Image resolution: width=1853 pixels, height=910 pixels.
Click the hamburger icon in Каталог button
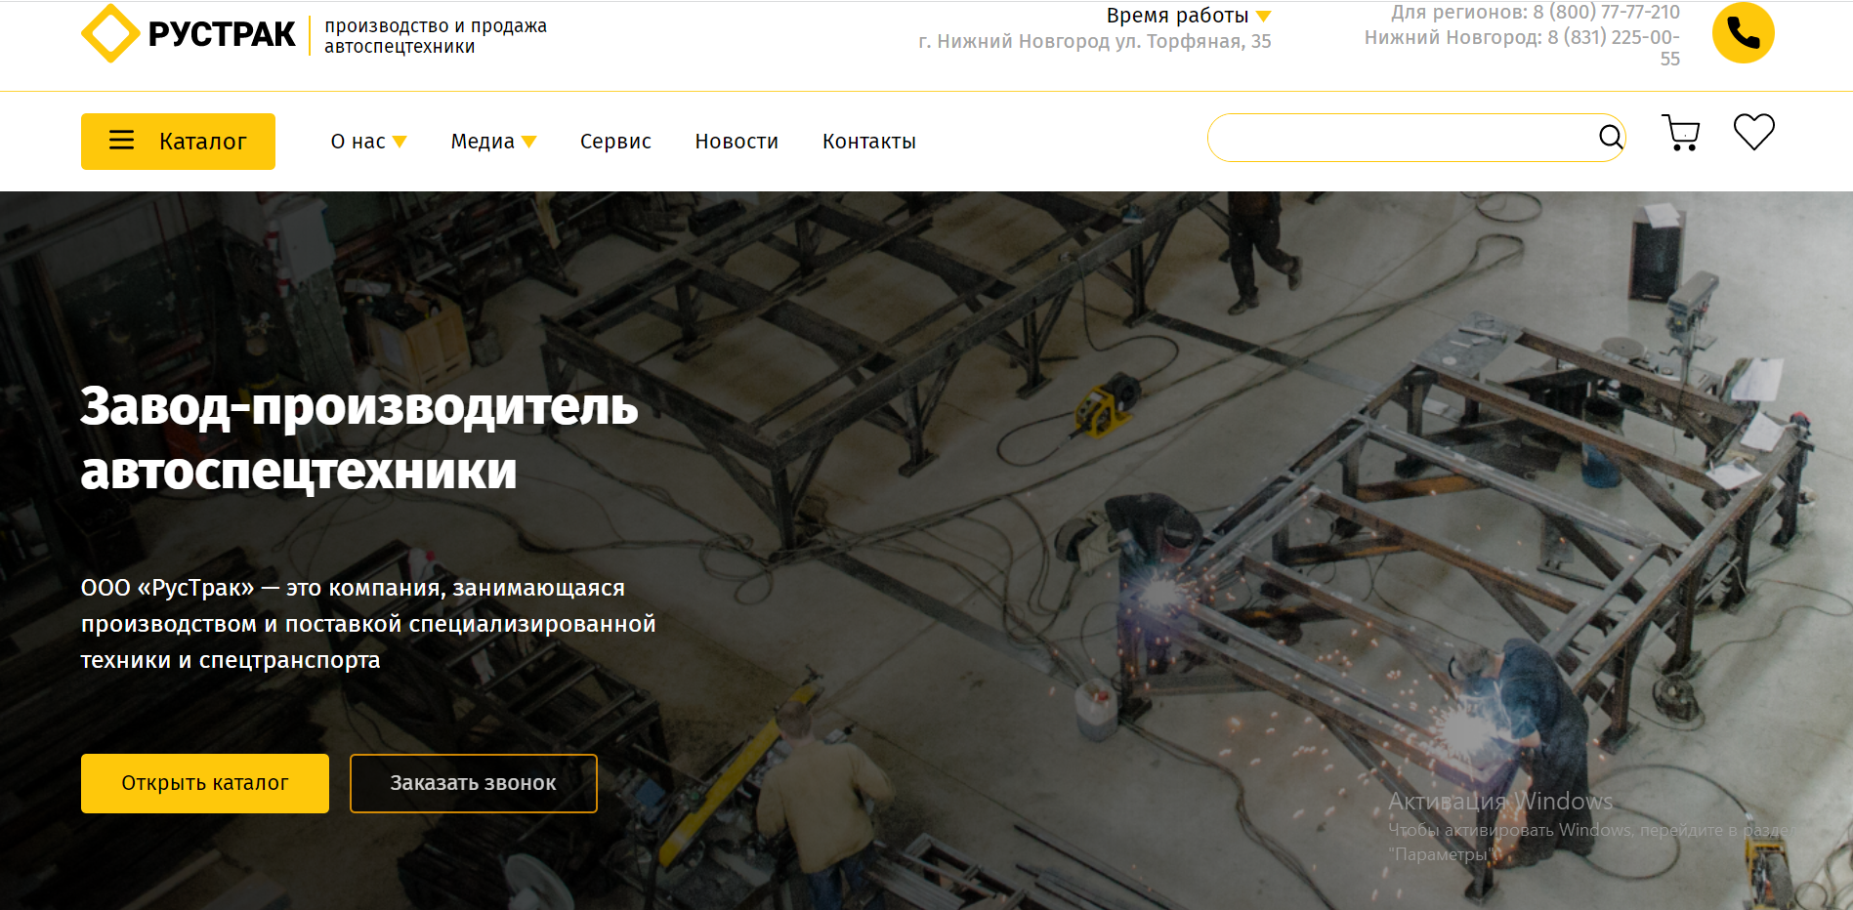(121, 141)
